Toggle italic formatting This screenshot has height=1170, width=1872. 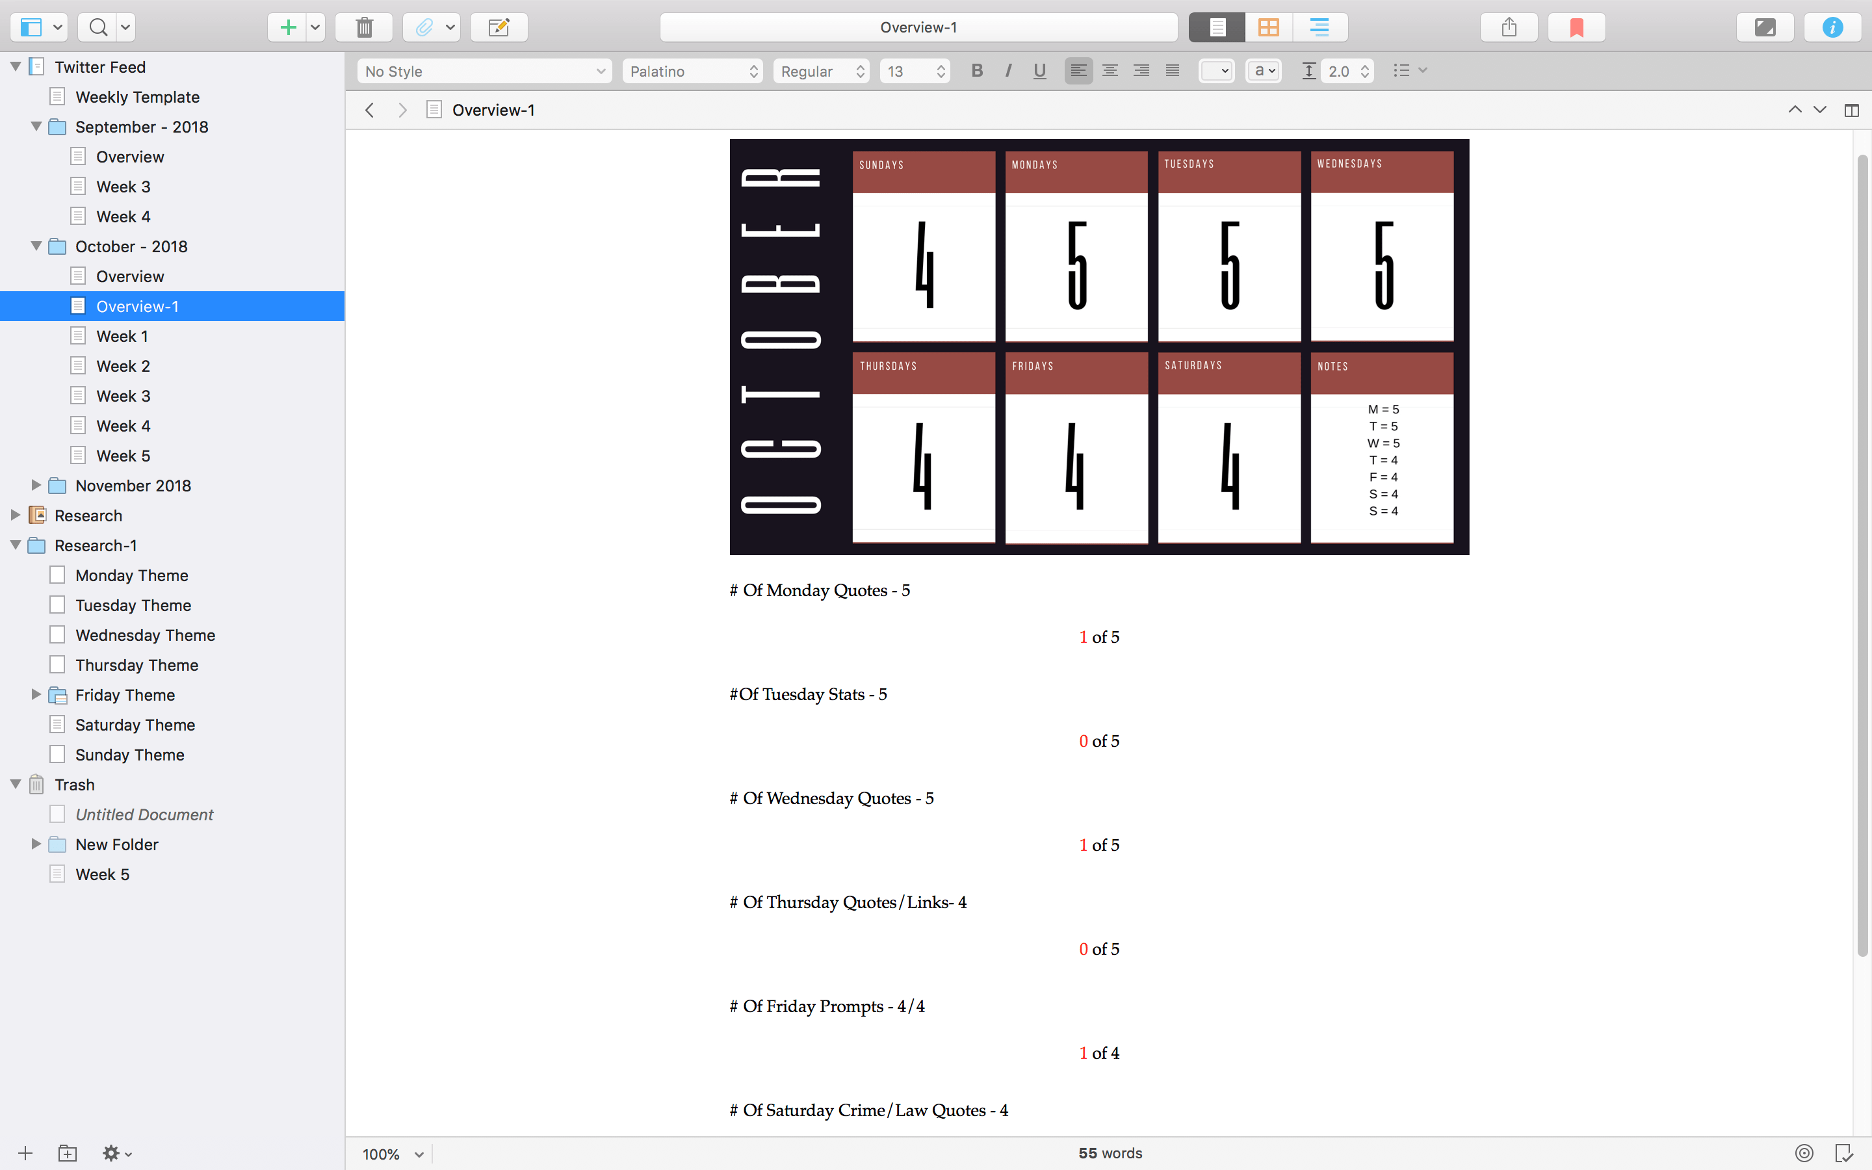(1007, 70)
